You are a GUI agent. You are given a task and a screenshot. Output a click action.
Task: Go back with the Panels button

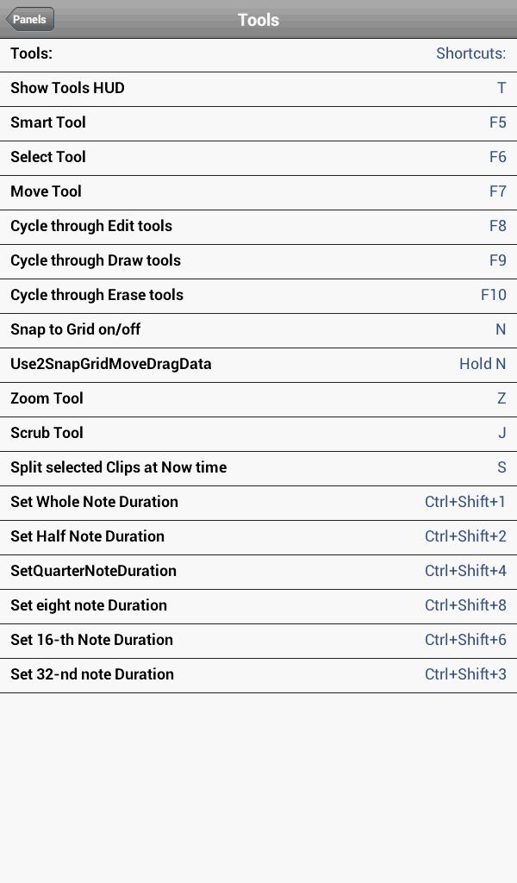pos(30,19)
